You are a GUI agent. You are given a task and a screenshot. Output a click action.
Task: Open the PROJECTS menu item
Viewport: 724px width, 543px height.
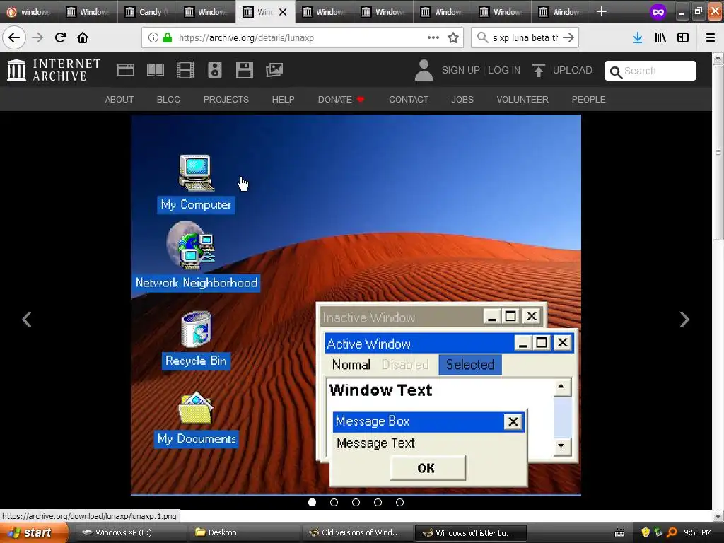226,99
